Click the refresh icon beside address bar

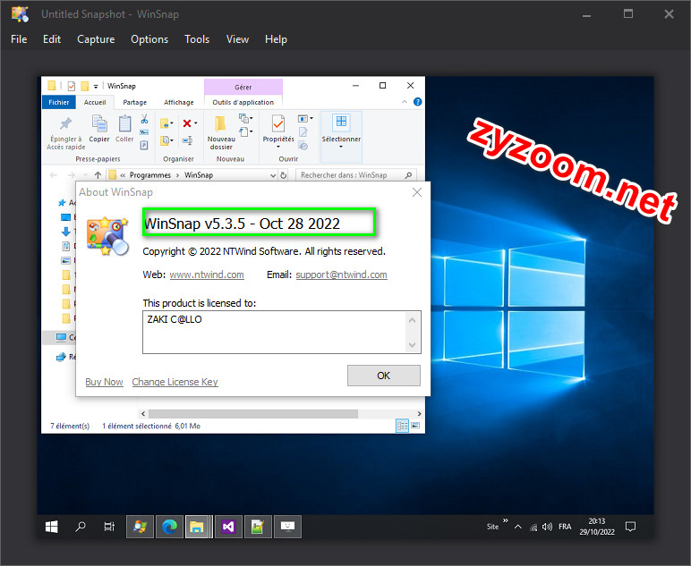pos(284,175)
